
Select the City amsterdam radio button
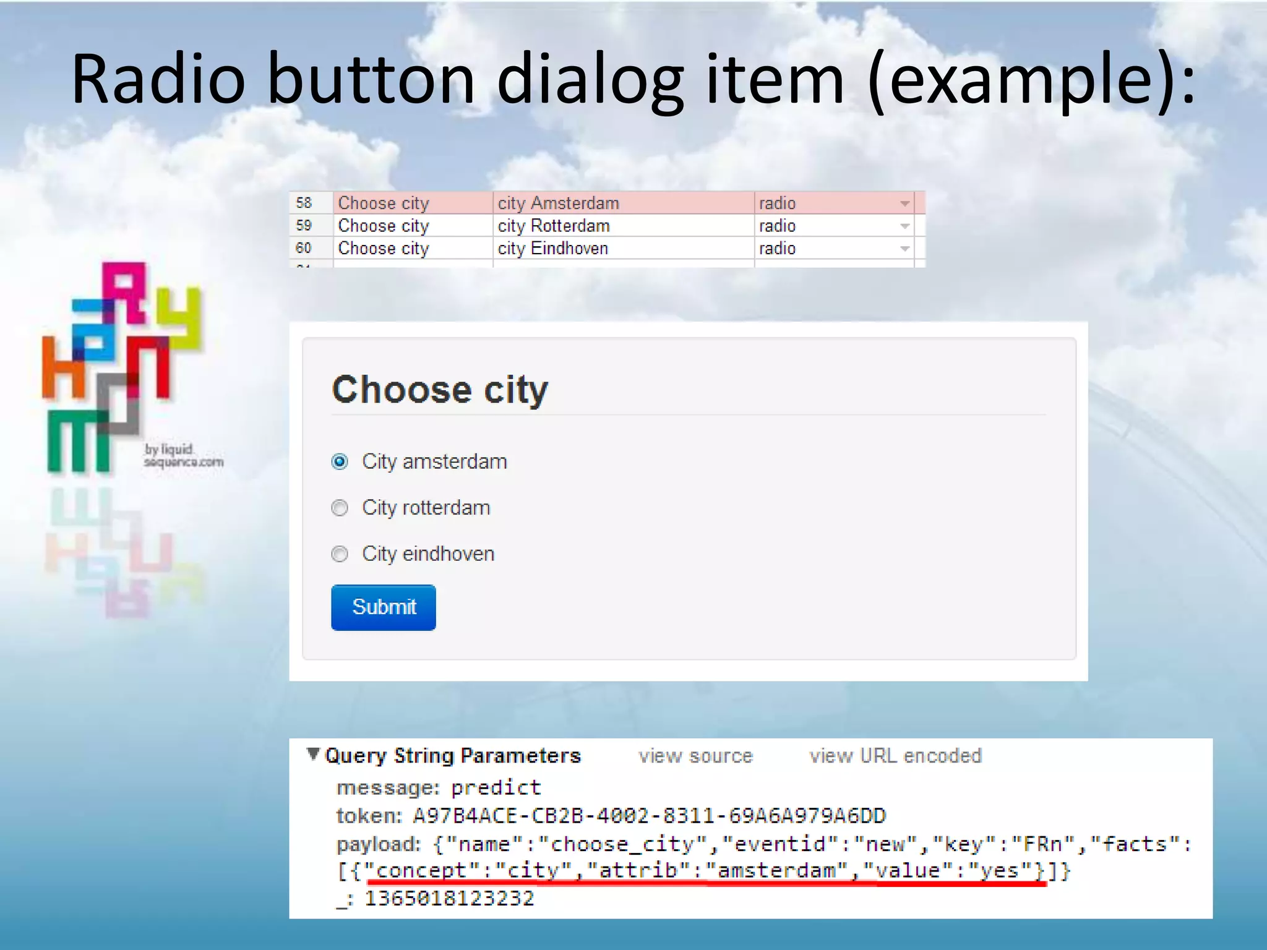(340, 461)
